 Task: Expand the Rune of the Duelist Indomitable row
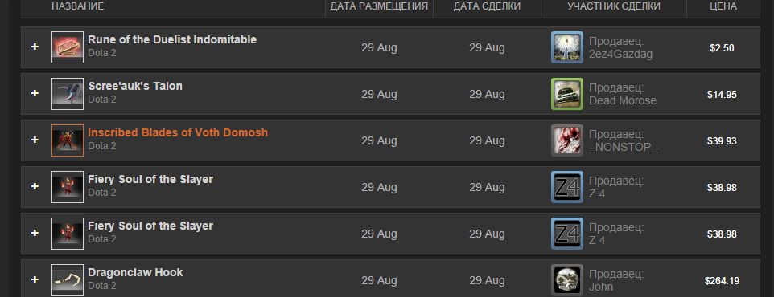tap(35, 47)
